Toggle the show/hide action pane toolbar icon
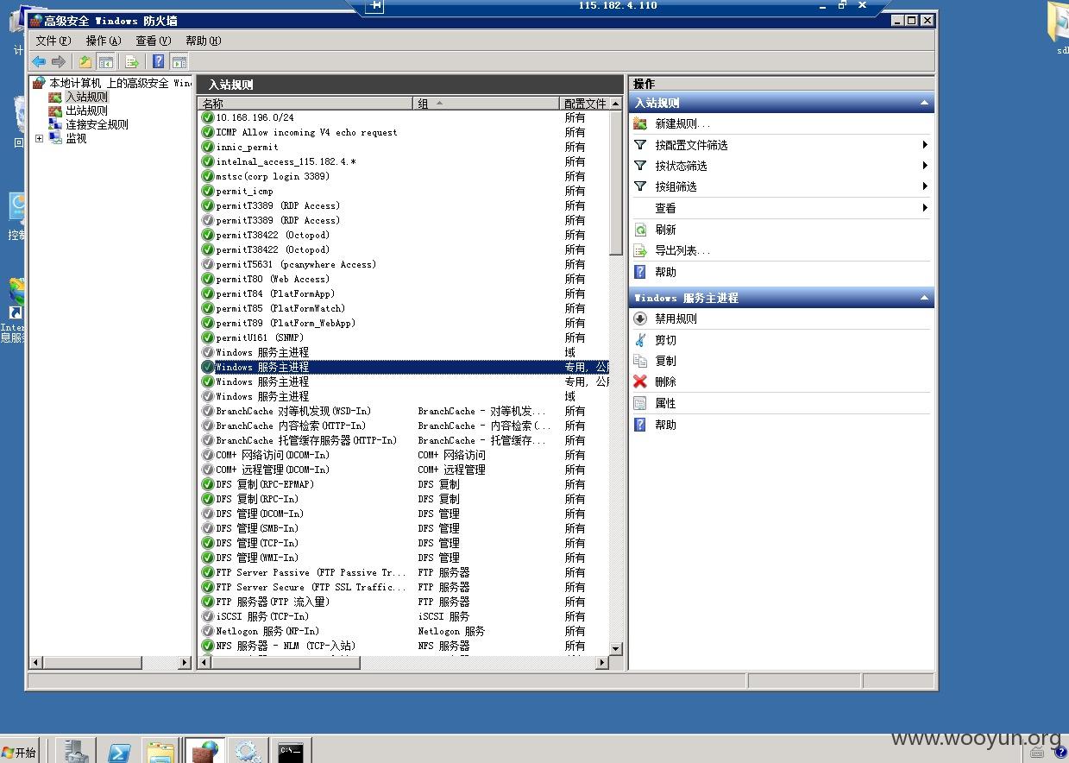Viewport: 1069px width, 763px height. pyautogui.click(x=179, y=61)
